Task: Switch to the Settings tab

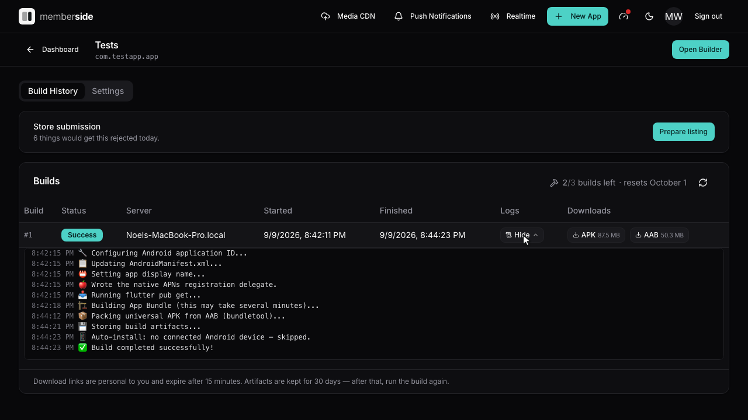Action: pos(108,91)
